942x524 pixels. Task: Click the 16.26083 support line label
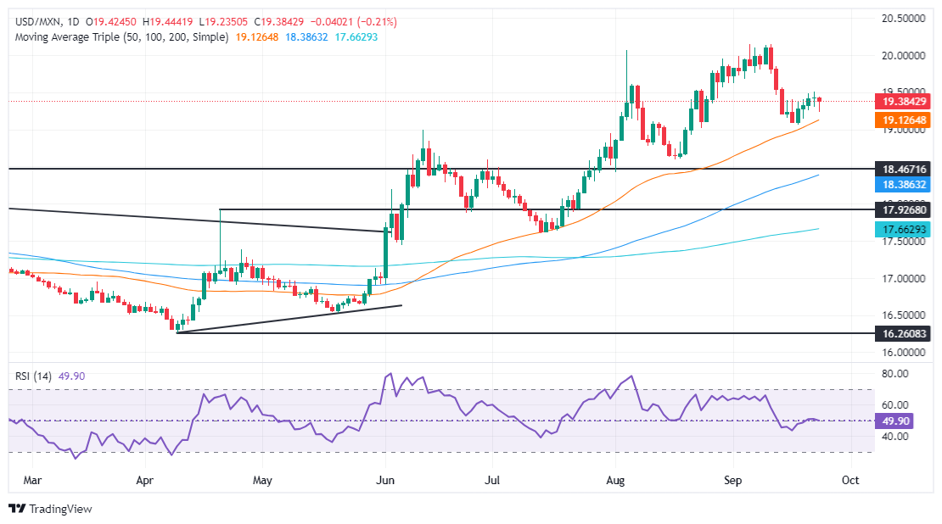pyautogui.click(x=903, y=333)
